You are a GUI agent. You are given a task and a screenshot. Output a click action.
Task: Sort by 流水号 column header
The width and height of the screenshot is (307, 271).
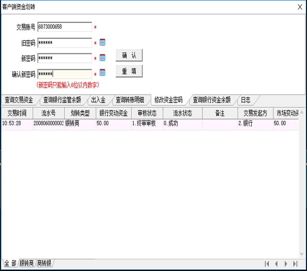pos(49,113)
